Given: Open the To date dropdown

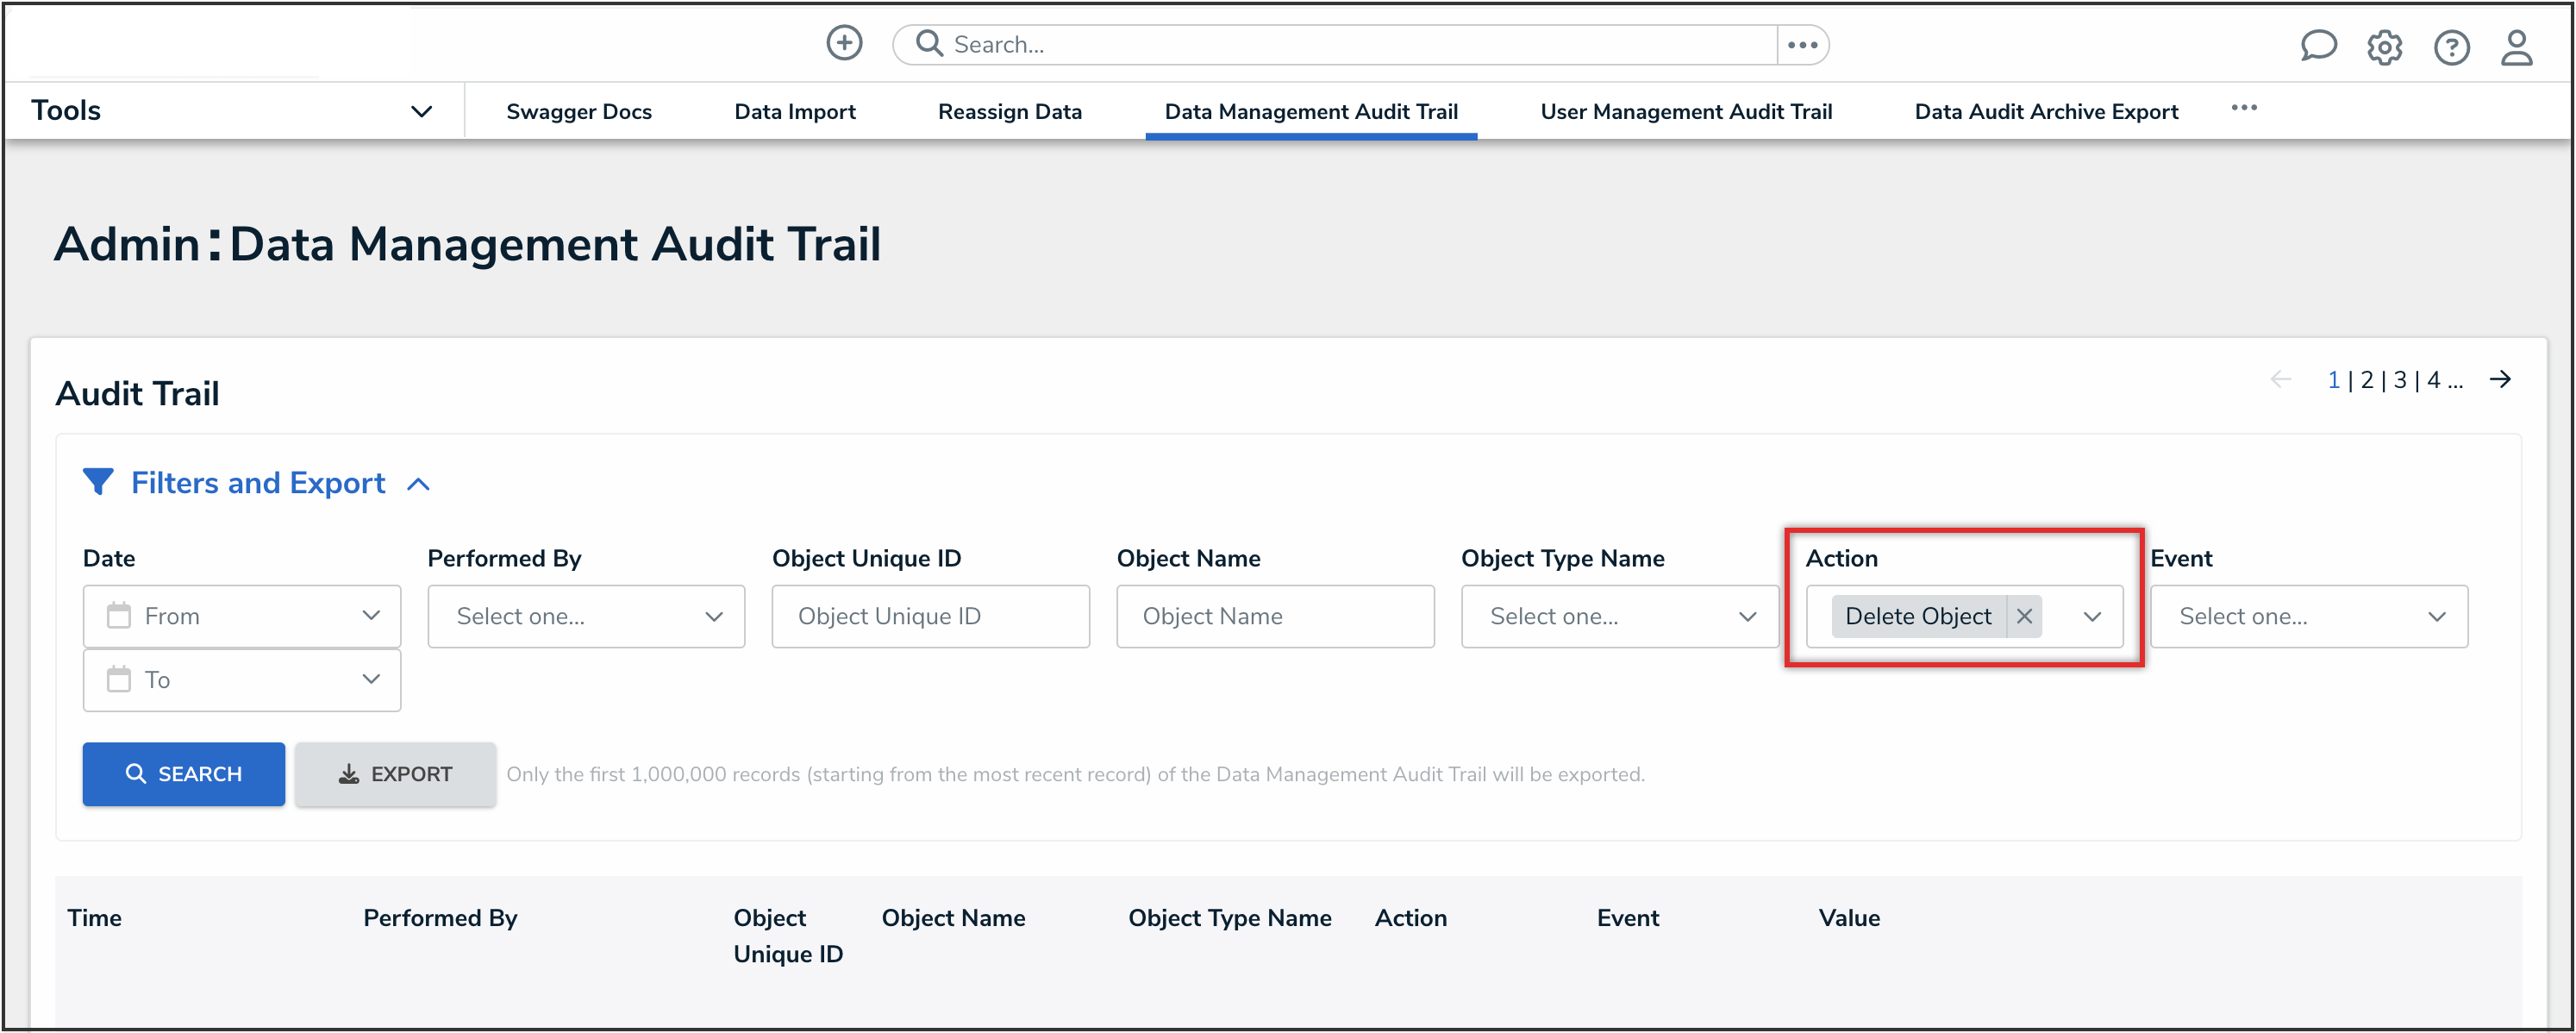Looking at the screenshot, I should click(242, 680).
